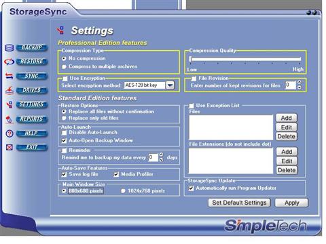Click the Backup database stack icon

point(9,48)
